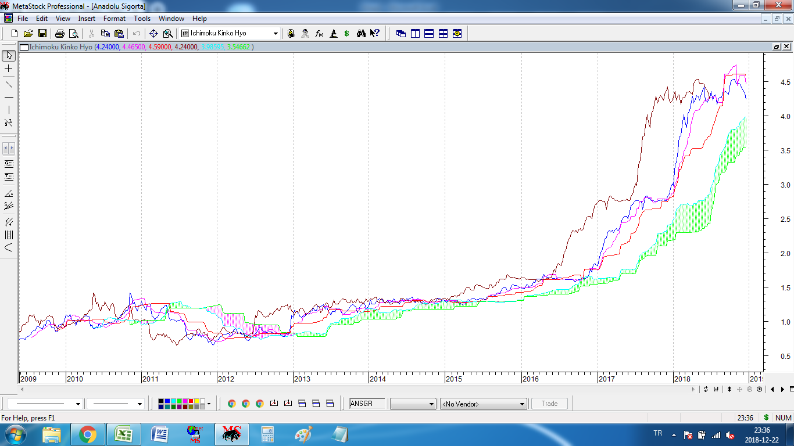Open the Window menu
The height and width of the screenshot is (446, 794).
click(171, 19)
